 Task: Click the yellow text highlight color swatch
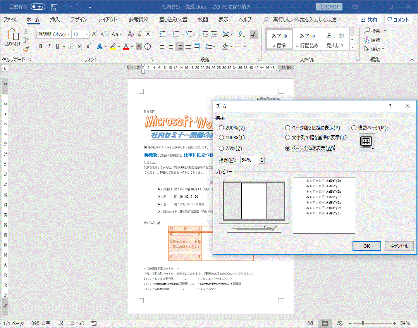point(113,47)
